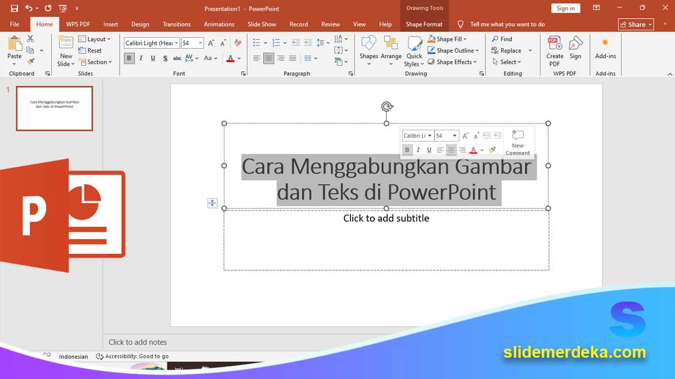Toggle Center alignment in the ribbon Paragraph group
Screen dimensions: 675x379
[x=269, y=58]
